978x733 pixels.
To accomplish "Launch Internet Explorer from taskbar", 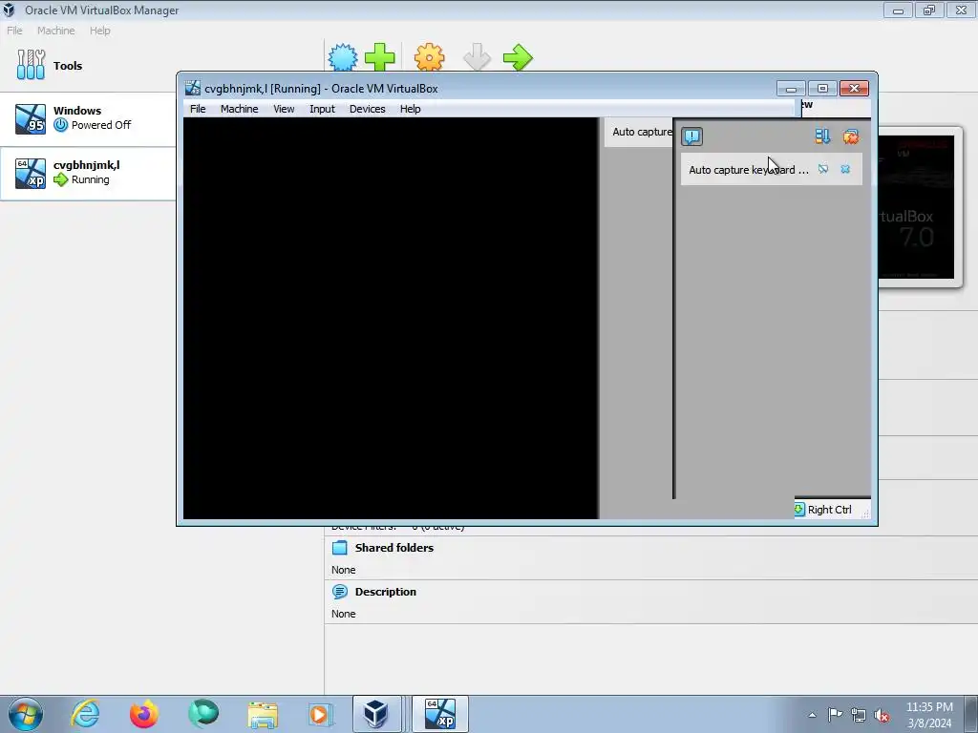I will [85, 714].
